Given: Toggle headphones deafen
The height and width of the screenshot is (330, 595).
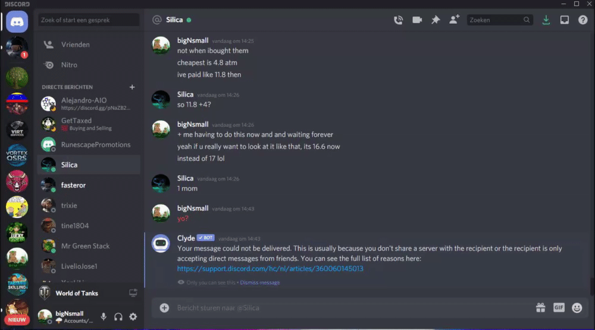Looking at the screenshot, I should click(118, 316).
